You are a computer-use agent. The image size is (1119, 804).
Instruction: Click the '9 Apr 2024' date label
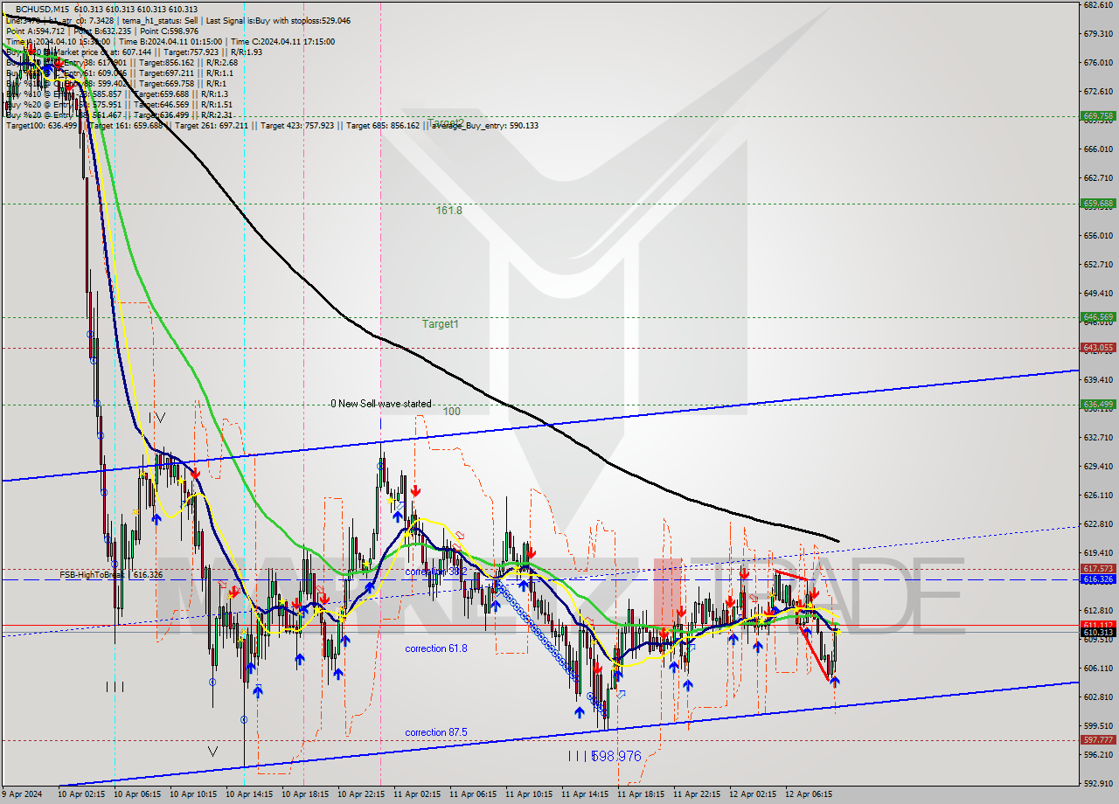click(23, 795)
